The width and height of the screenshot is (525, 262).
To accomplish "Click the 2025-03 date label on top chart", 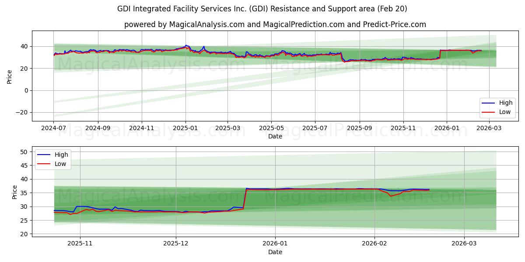I will (227, 129).
